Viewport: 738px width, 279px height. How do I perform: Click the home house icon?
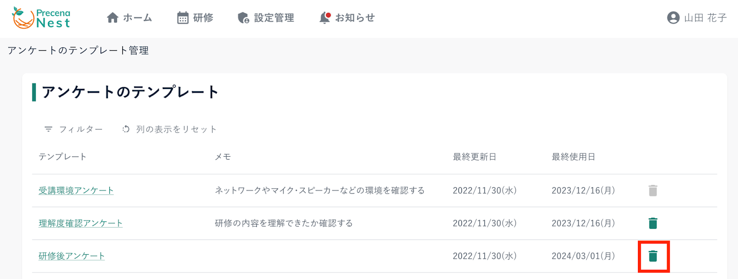tap(113, 18)
